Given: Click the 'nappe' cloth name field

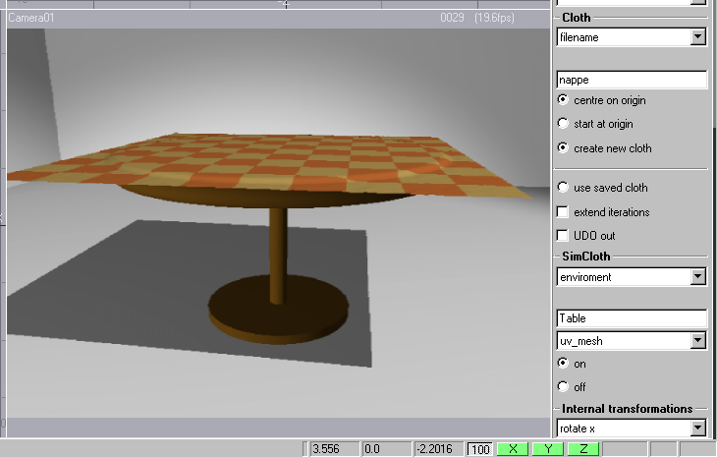Looking at the screenshot, I should 631,80.
